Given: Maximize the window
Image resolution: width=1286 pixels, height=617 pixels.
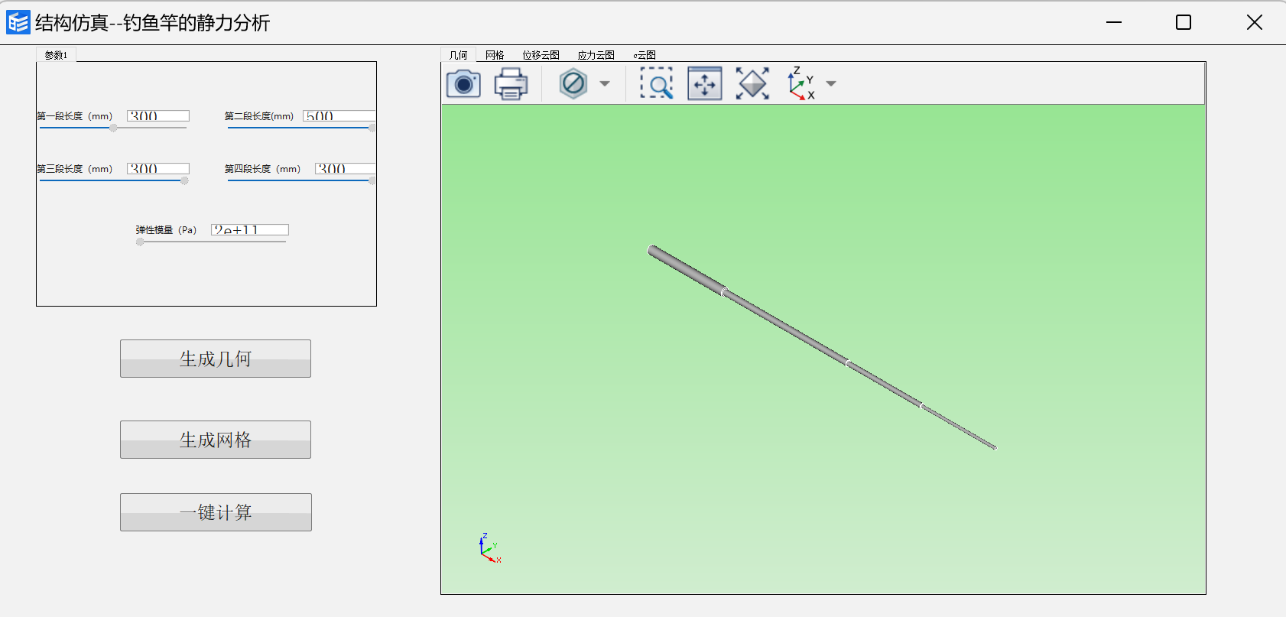Looking at the screenshot, I should (1184, 22).
